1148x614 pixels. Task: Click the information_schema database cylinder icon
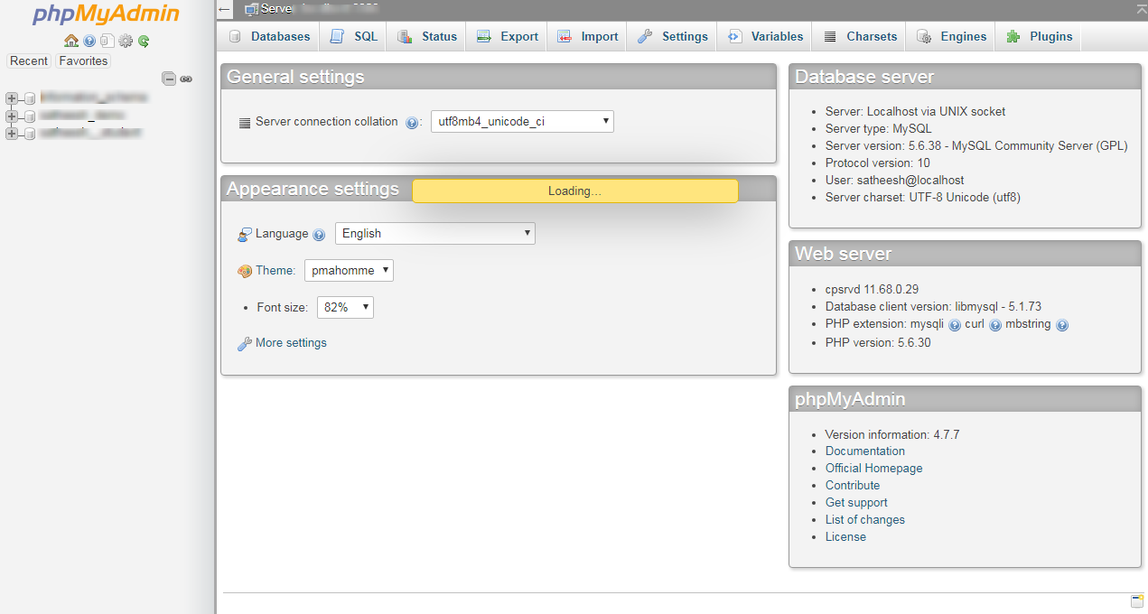30,98
